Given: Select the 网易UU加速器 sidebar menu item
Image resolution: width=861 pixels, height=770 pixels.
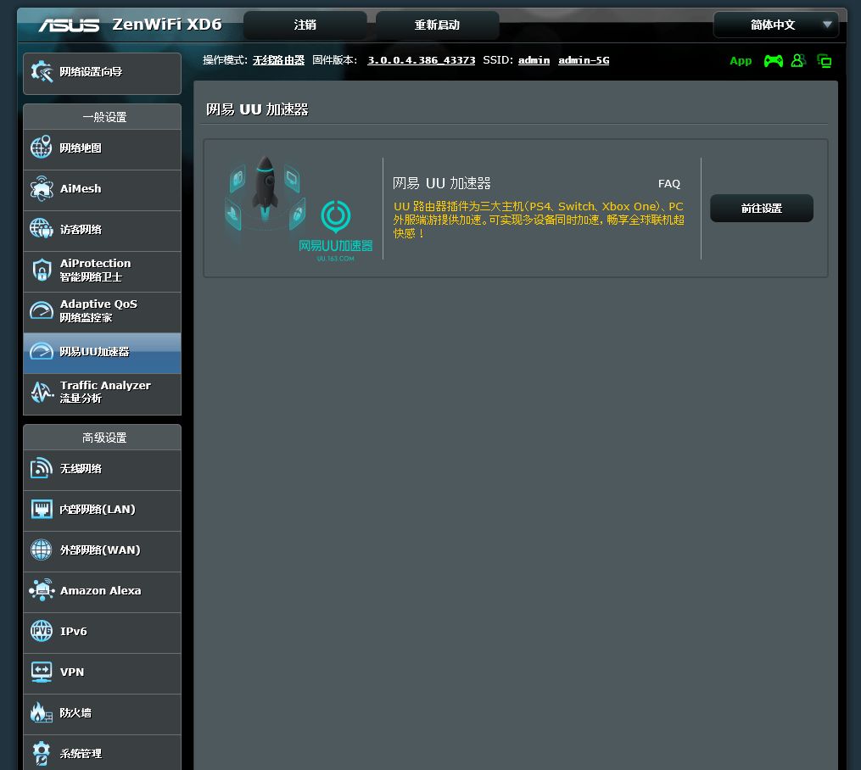Looking at the screenshot, I should (x=102, y=353).
